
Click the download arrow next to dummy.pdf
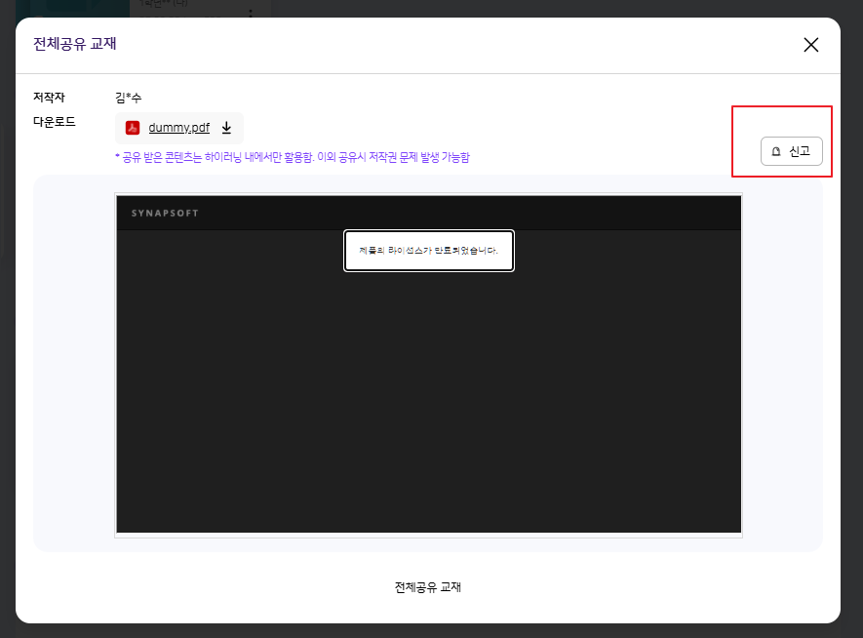(x=226, y=128)
